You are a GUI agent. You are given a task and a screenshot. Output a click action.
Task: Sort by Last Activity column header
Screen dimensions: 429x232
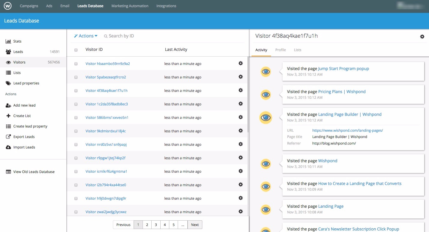176,49
